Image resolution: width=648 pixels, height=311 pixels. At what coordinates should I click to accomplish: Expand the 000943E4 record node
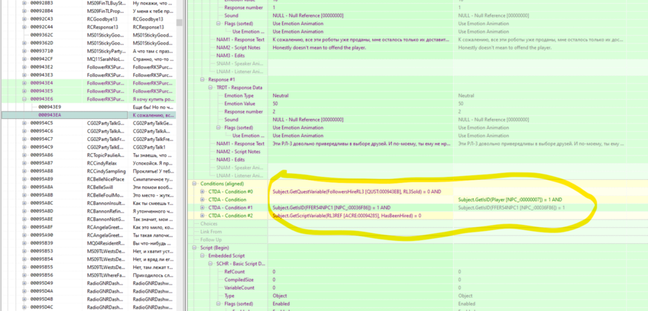(25, 83)
